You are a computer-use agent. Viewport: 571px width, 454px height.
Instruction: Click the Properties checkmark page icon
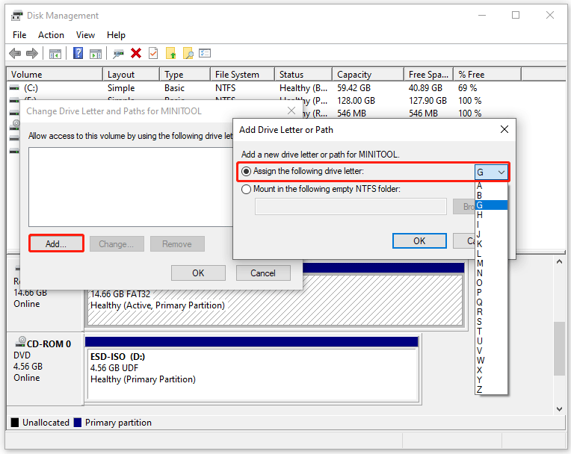coord(153,53)
